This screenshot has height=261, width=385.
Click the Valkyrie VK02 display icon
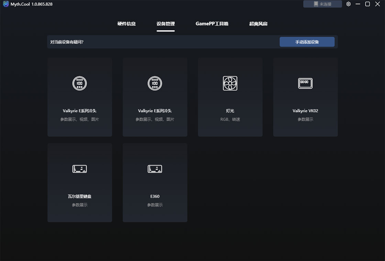click(305, 83)
